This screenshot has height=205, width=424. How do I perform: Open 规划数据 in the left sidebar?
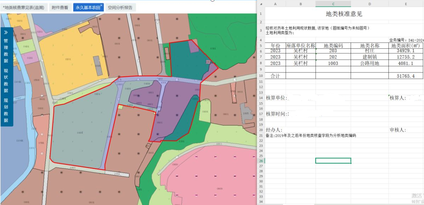pos(6,110)
